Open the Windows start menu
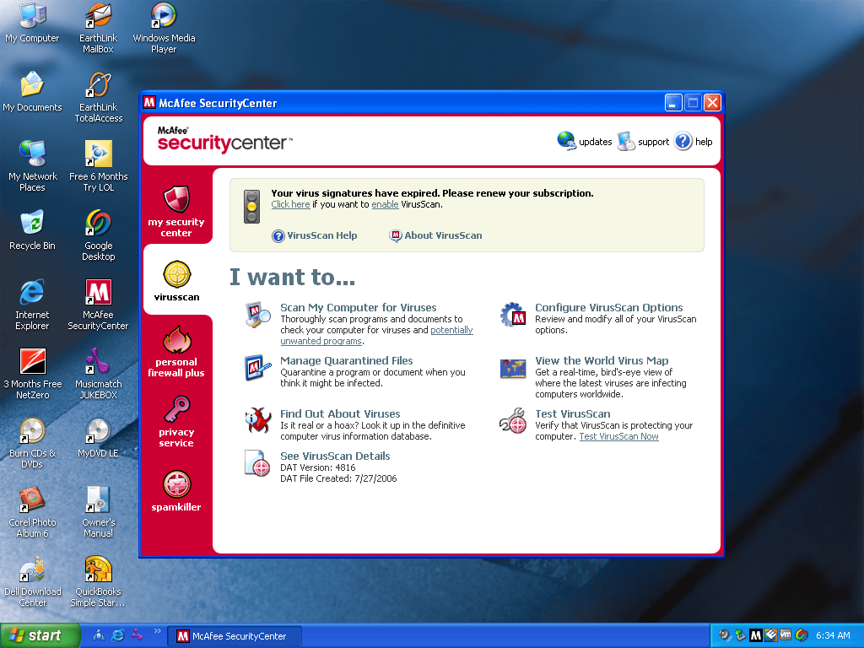Viewport: 864px width, 648px height. [x=40, y=635]
